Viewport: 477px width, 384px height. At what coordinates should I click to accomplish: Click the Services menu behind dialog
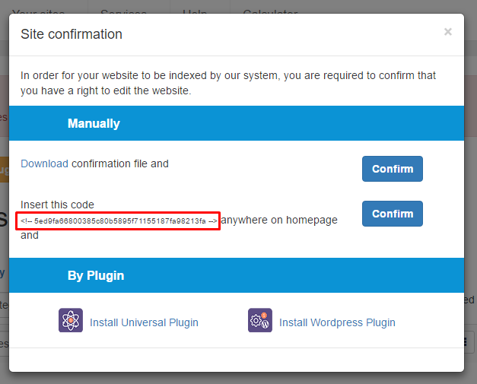pos(123,11)
